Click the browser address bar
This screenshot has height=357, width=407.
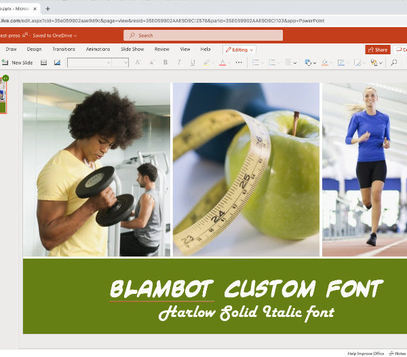(162, 21)
